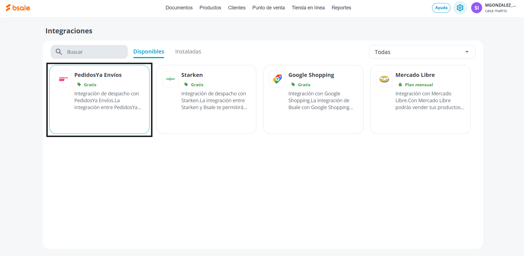
Task: Click the Google Shopping logo
Action: coord(277,79)
